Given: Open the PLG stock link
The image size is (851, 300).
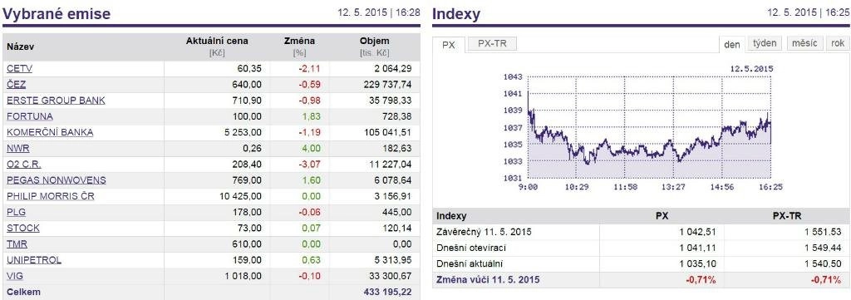Looking at the screenshot, I should (x=17, y=212).
